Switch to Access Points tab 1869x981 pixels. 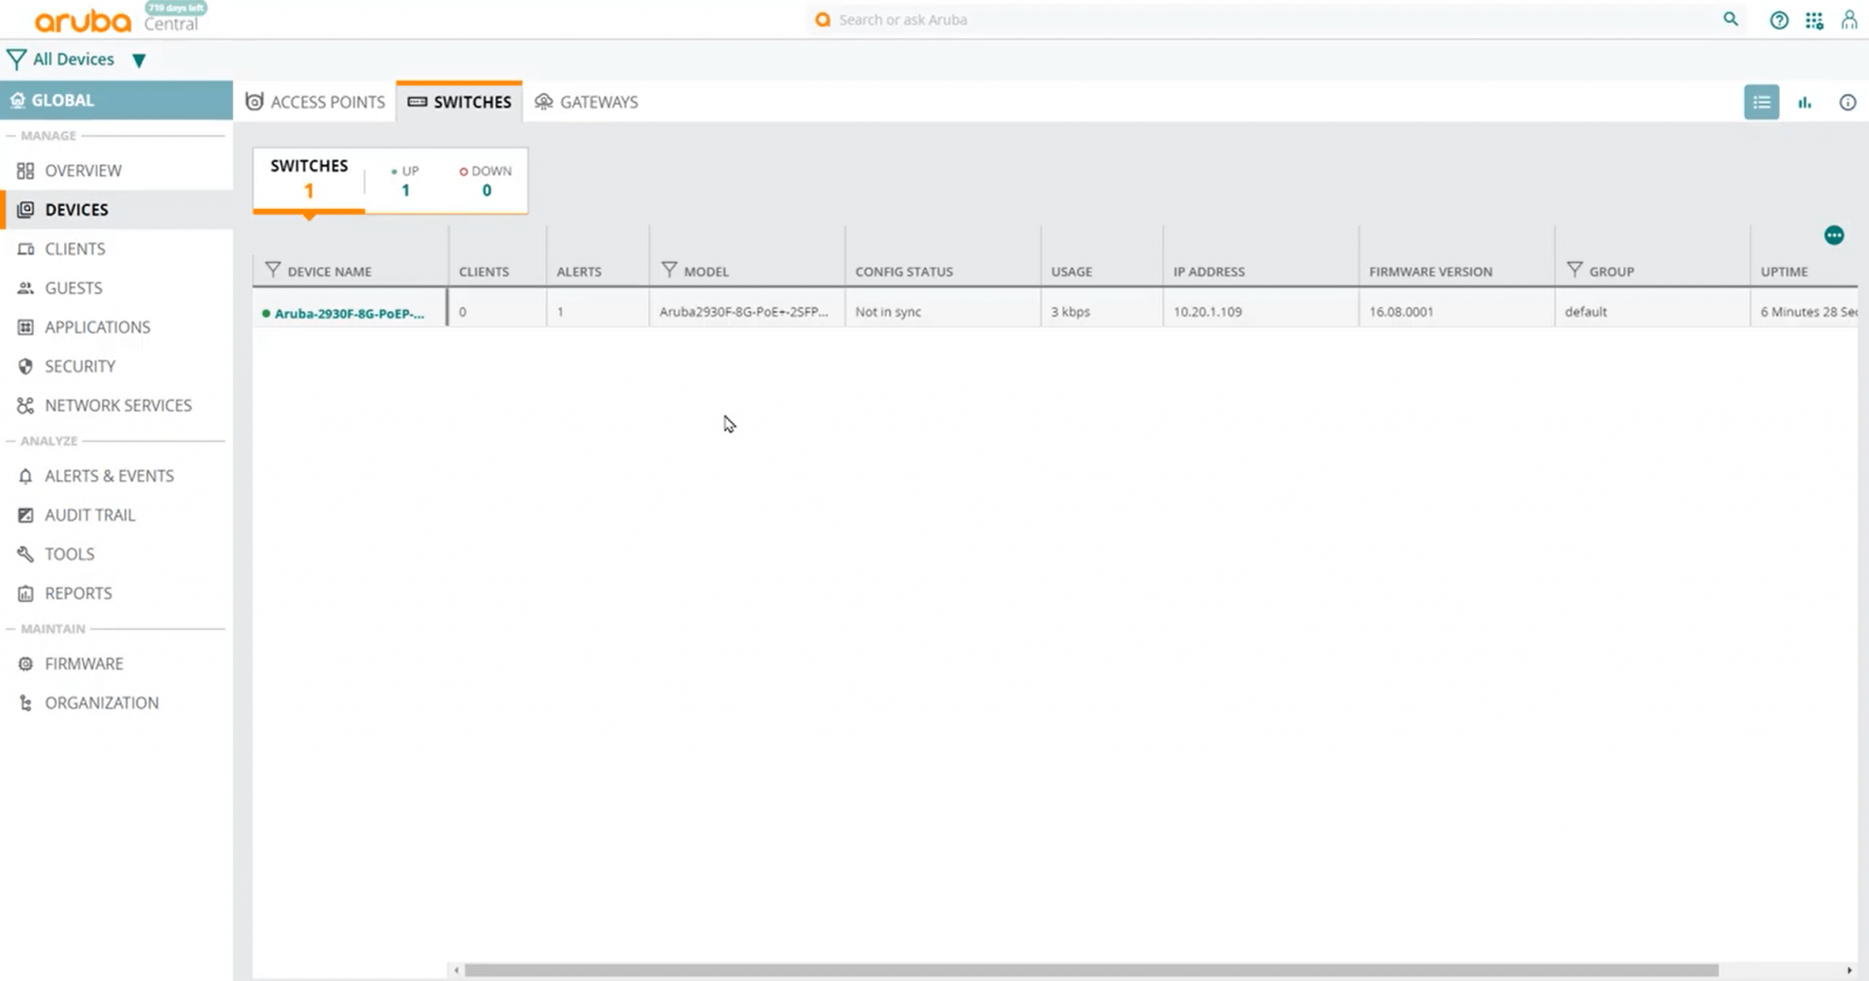(316, 102)
